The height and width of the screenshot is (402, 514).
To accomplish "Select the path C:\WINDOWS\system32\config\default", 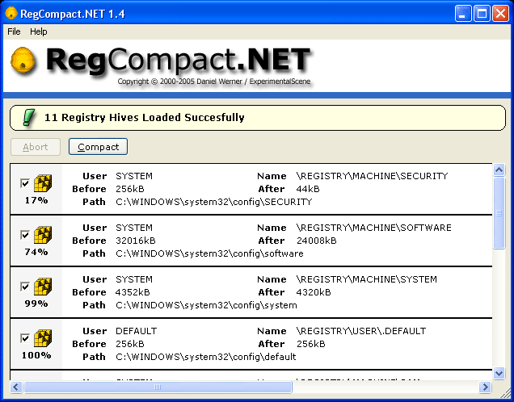I will 206,357.
